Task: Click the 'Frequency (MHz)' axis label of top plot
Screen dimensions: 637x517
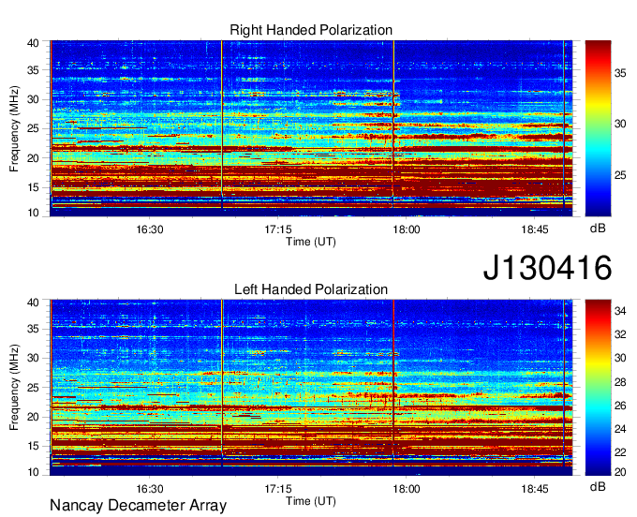Action: point(14,128)
